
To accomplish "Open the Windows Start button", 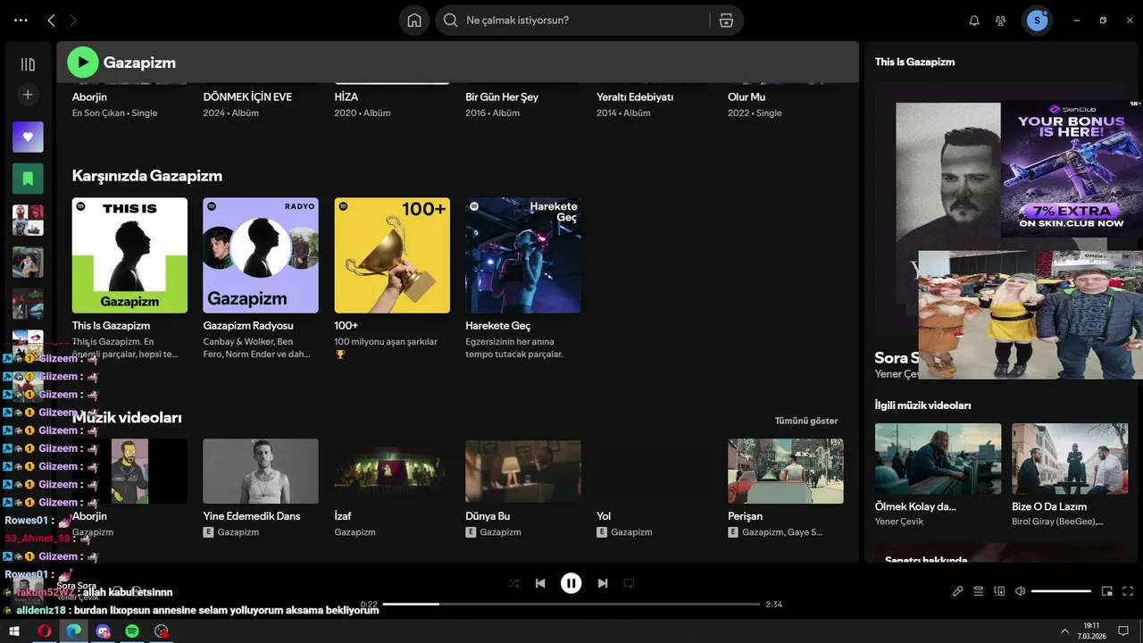I will (14, 631).
